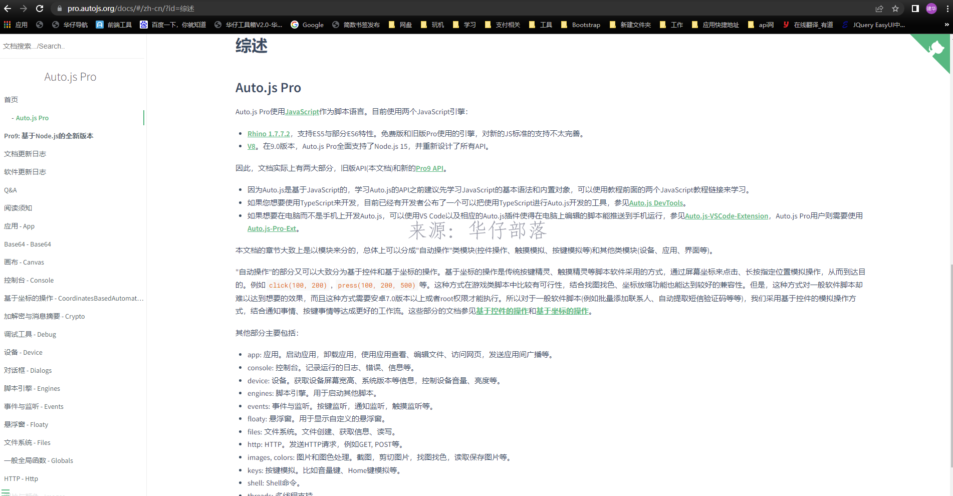Open the 玩机 bookmark folder
This screenshot has width=953, height=496.
point(432,25)
